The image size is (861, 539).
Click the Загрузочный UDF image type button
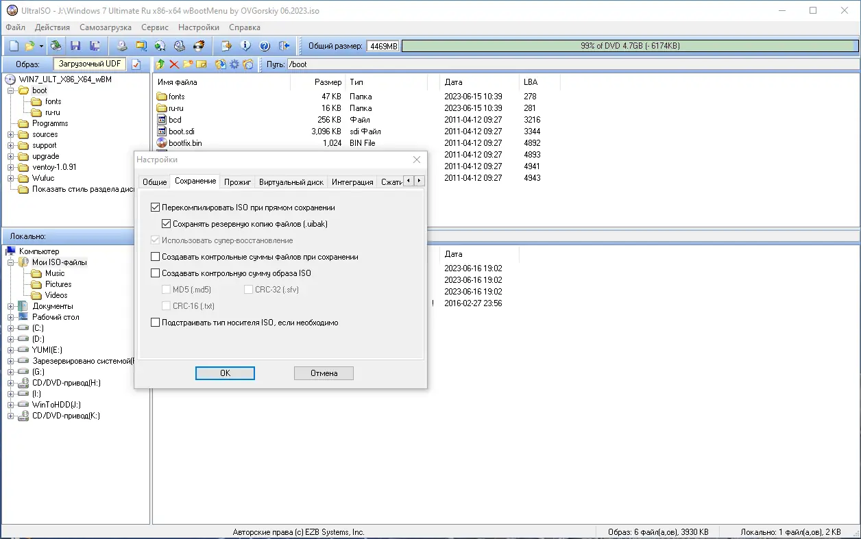click(x=90, y=64)
